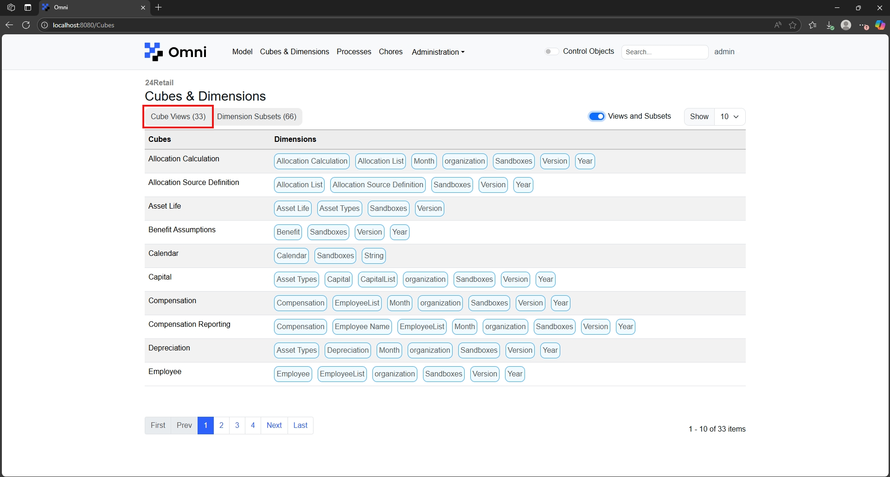Open Copilot icon in browser toolbar

(880, 25)
